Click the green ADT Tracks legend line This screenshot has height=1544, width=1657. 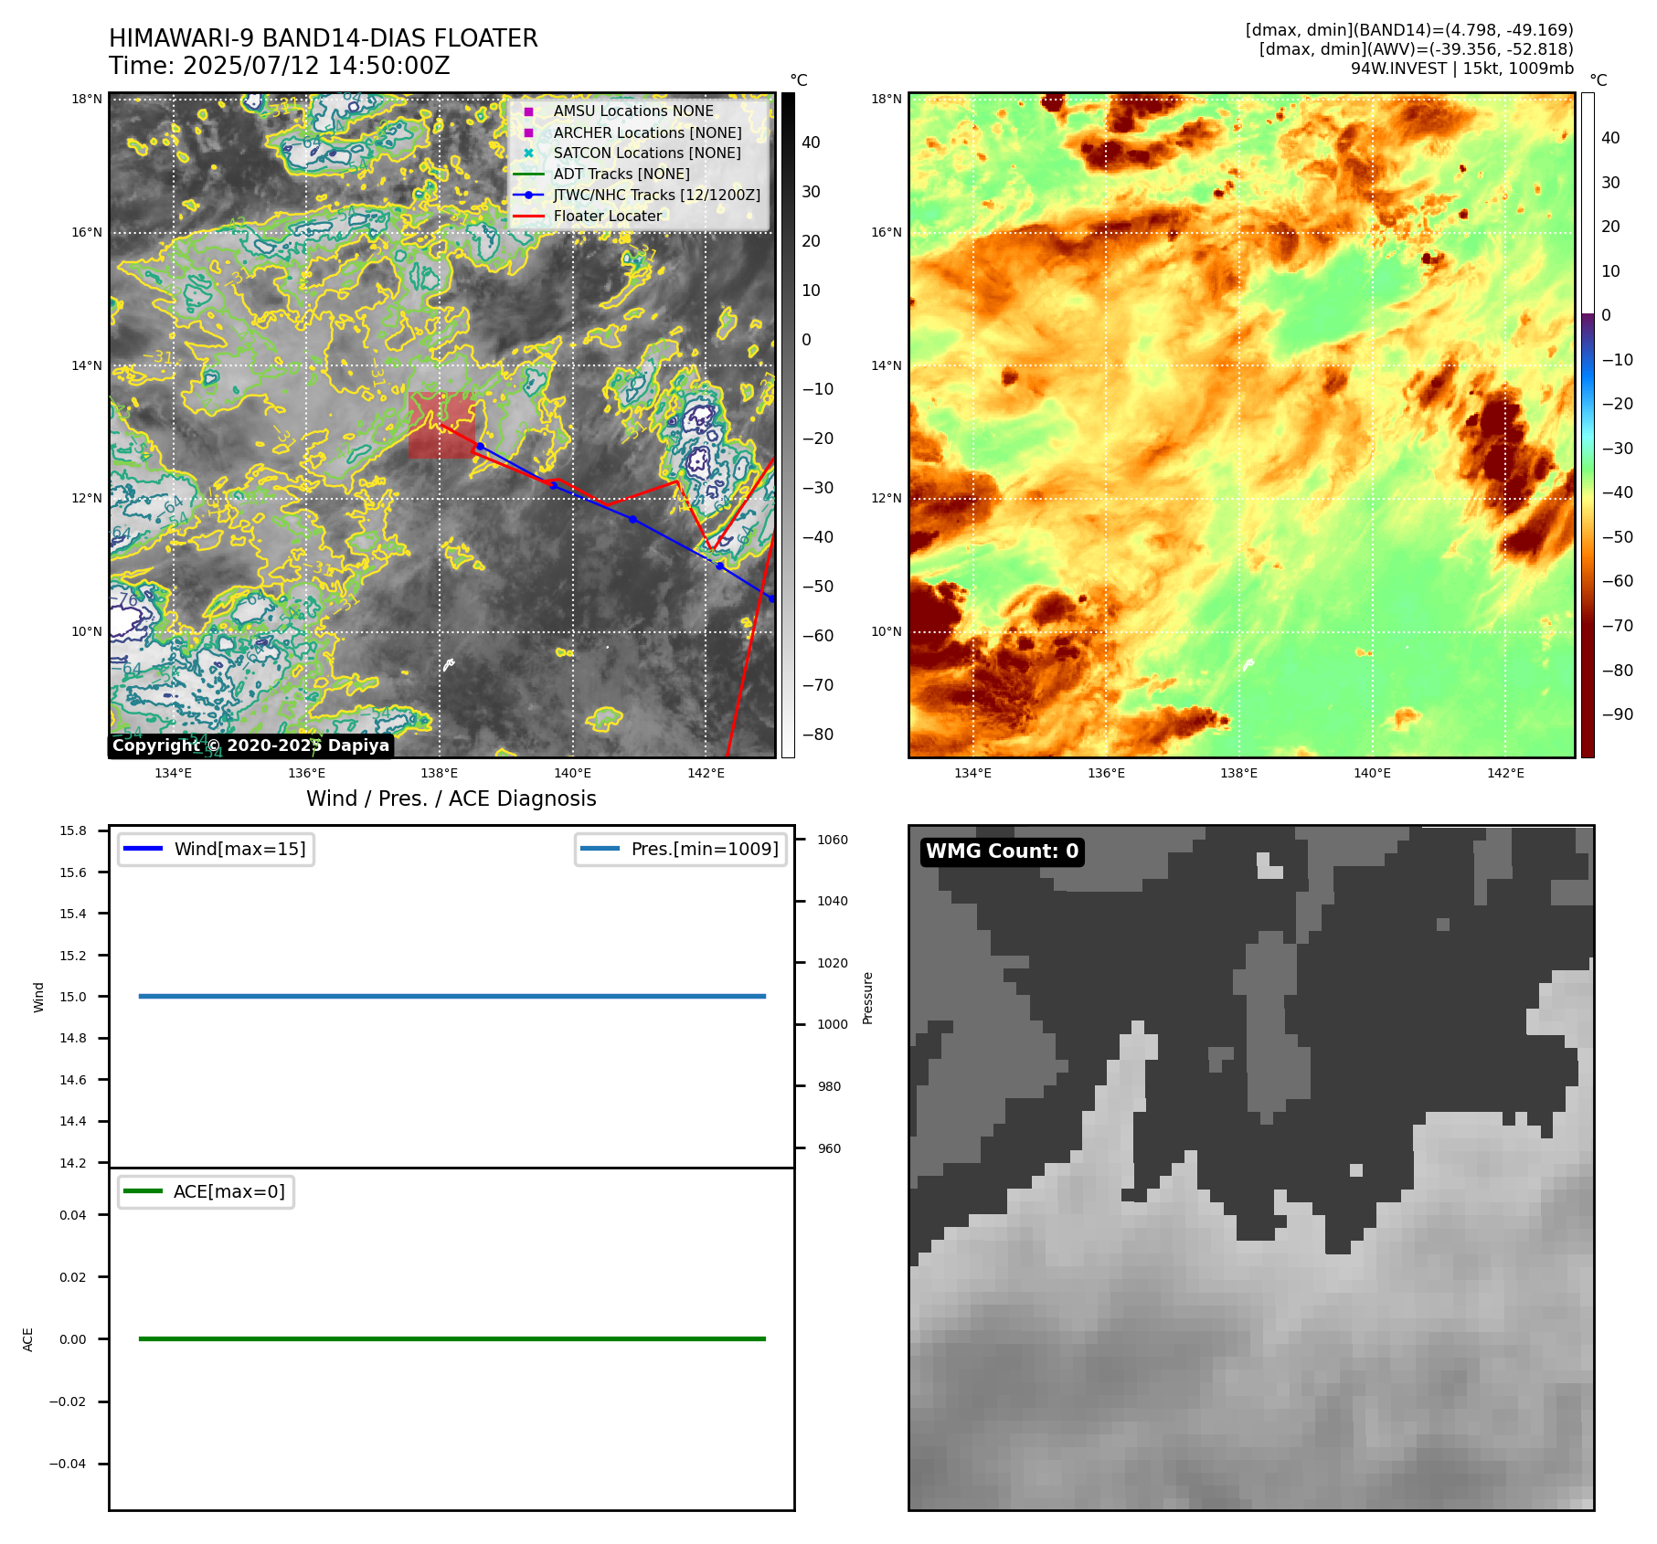pyautogui.click(x=528, y=174)
